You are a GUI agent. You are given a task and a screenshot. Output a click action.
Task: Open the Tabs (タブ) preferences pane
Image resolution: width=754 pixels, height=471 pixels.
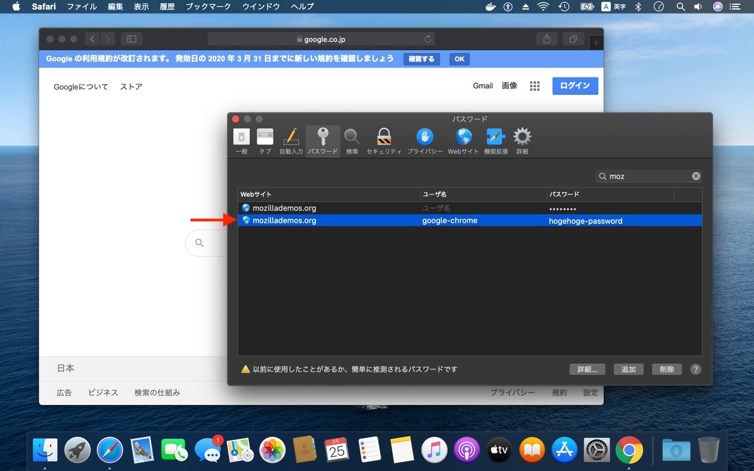point(265,141)
